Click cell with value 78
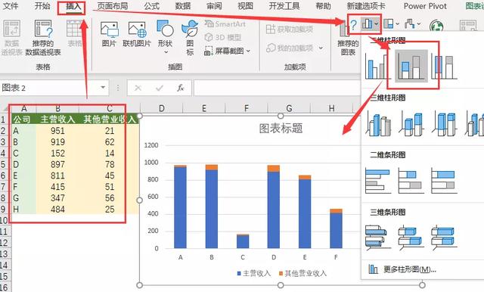 click(109, 164)
